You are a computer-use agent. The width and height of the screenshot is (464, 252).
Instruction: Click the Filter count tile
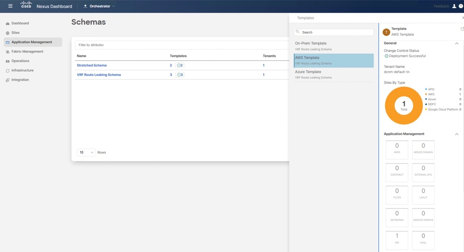tap(397, 195)
